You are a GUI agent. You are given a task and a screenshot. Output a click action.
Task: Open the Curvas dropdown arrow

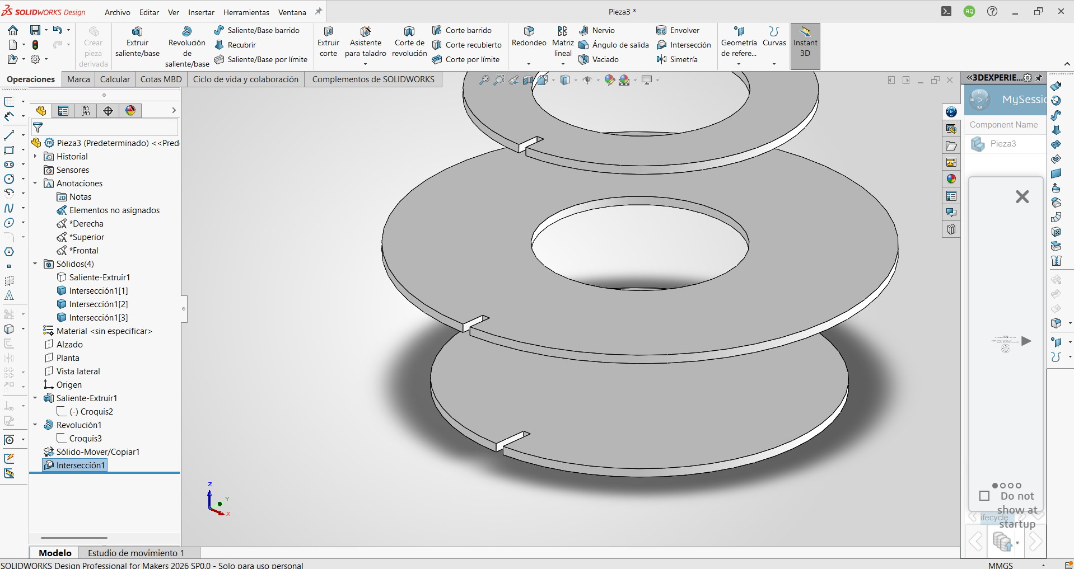pos(774,64)
